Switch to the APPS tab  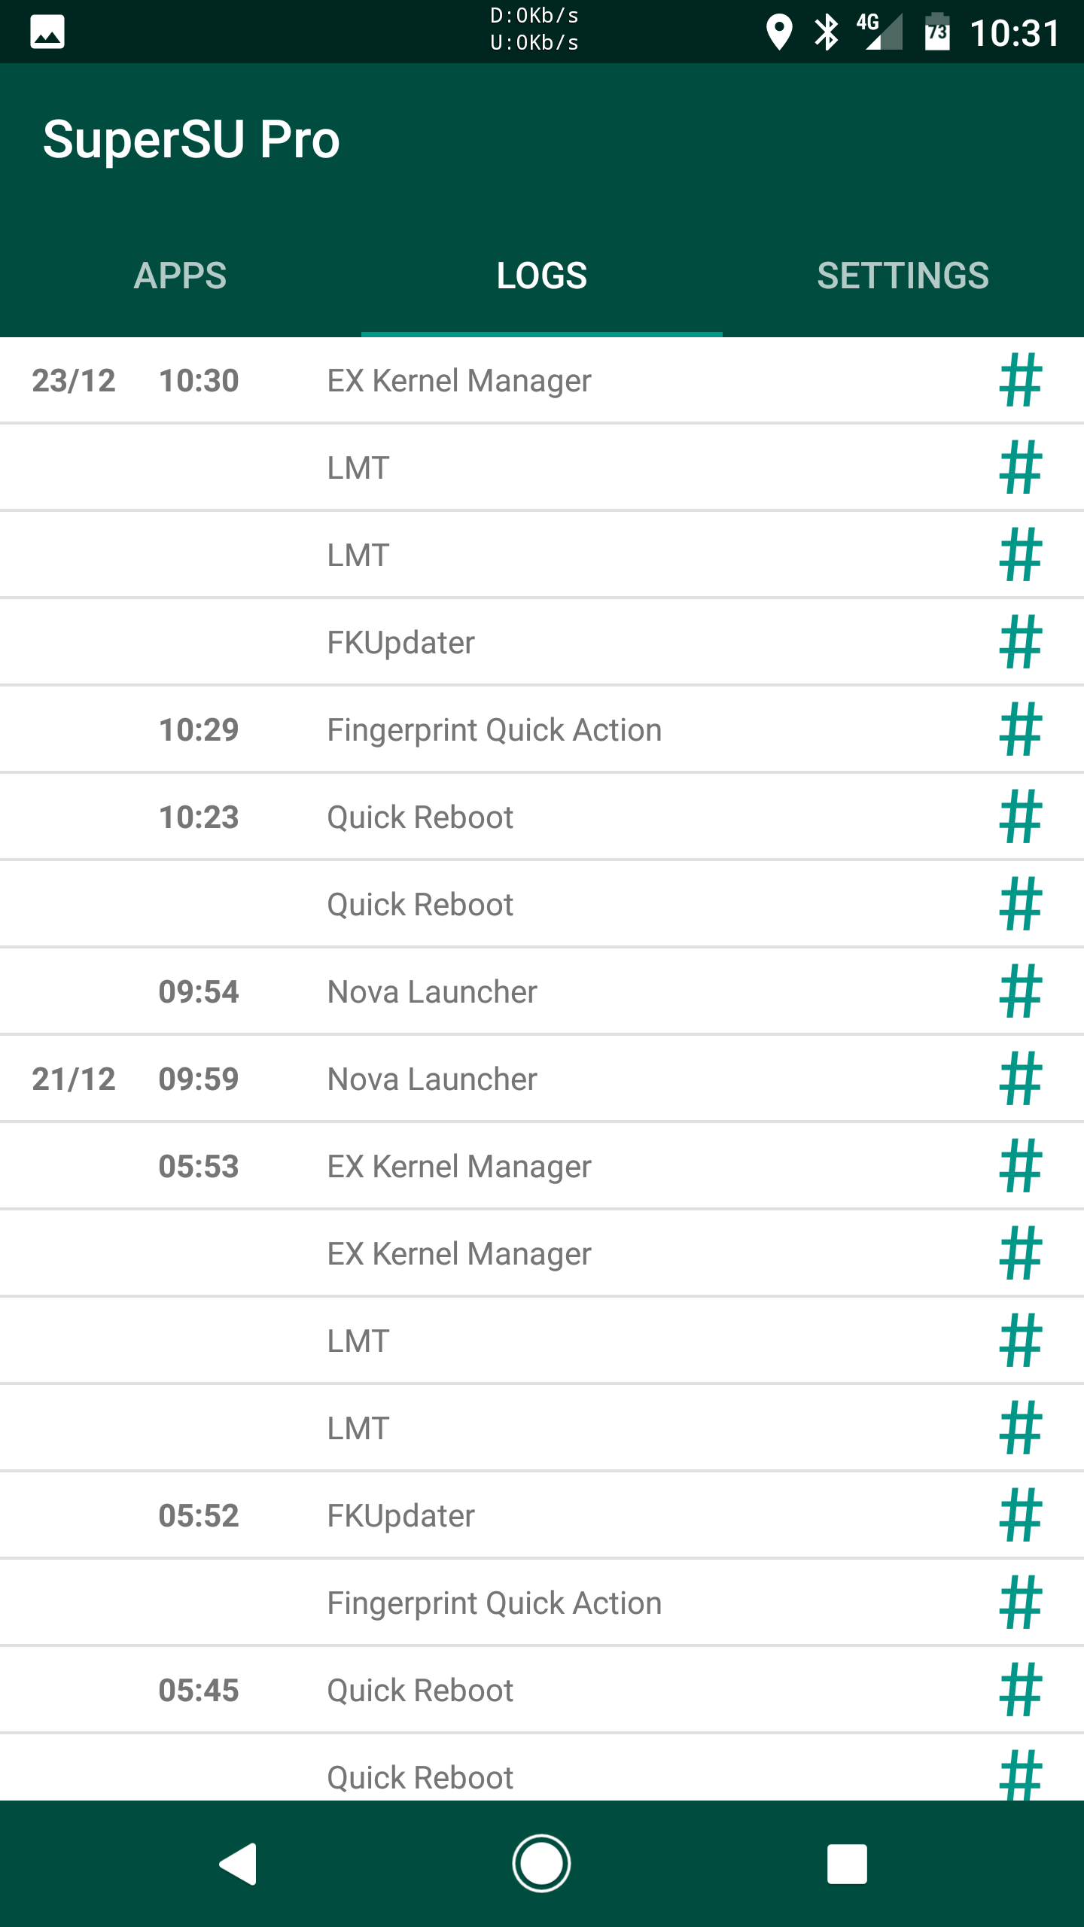[181, 276]
